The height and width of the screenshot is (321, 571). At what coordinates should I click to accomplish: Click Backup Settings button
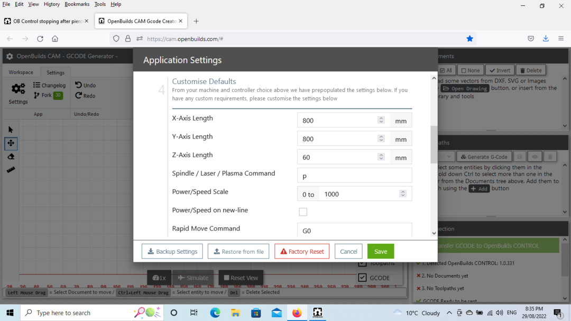[172, 251]
